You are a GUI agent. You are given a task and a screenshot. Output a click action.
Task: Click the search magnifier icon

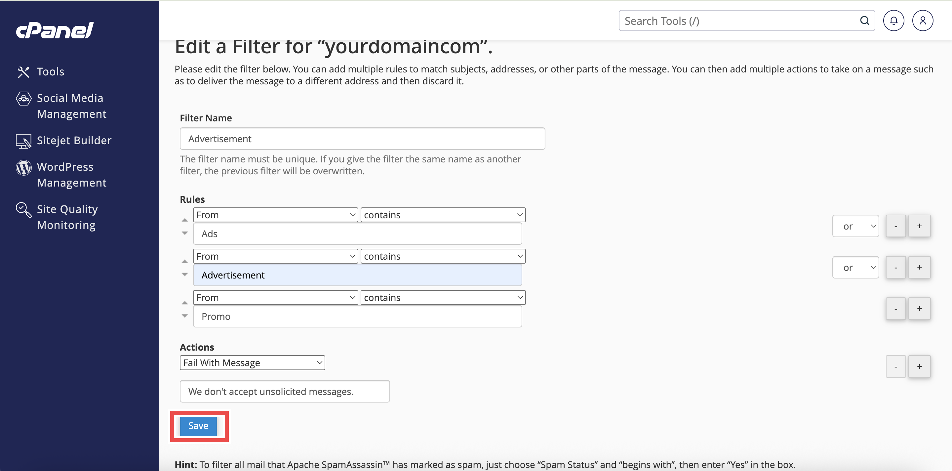(864, 21)
